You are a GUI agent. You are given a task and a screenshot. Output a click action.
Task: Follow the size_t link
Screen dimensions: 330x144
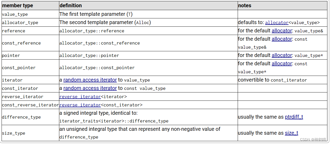292,133
